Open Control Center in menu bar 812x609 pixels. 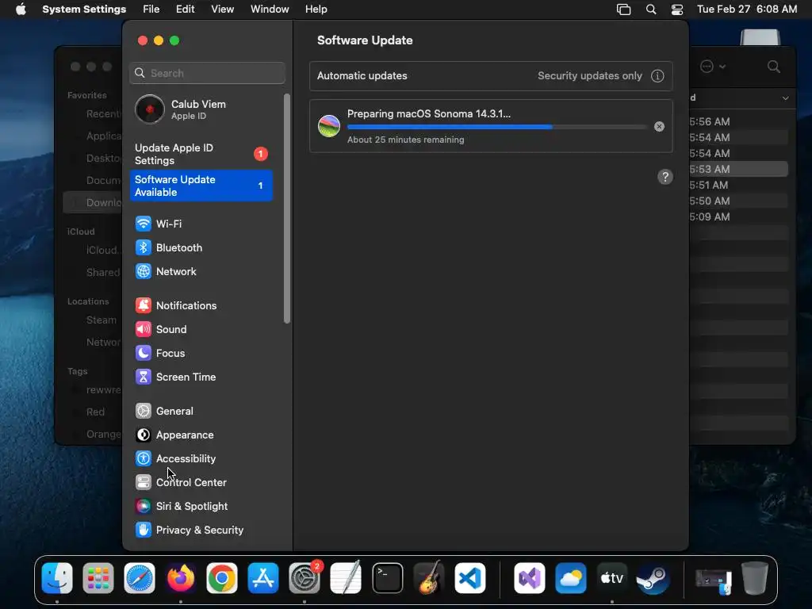point(677,10)
